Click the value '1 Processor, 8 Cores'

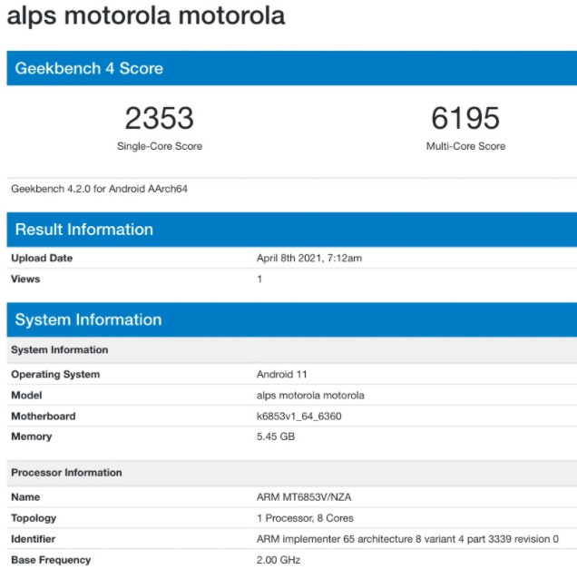(x=305, y=518)
